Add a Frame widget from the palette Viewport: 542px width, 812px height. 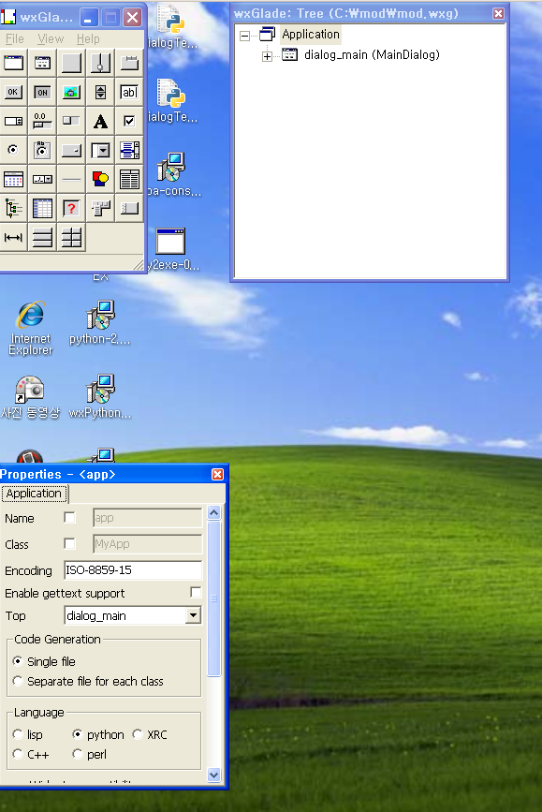point(13,63)
